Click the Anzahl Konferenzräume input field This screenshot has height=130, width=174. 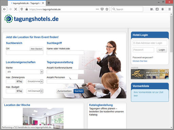65,72
